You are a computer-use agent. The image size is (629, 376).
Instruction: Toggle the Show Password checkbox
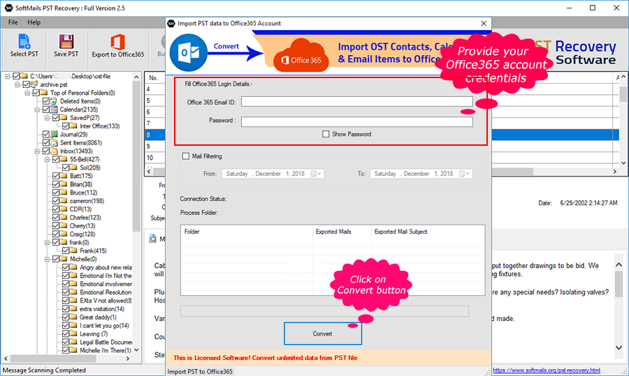(326, 134)
